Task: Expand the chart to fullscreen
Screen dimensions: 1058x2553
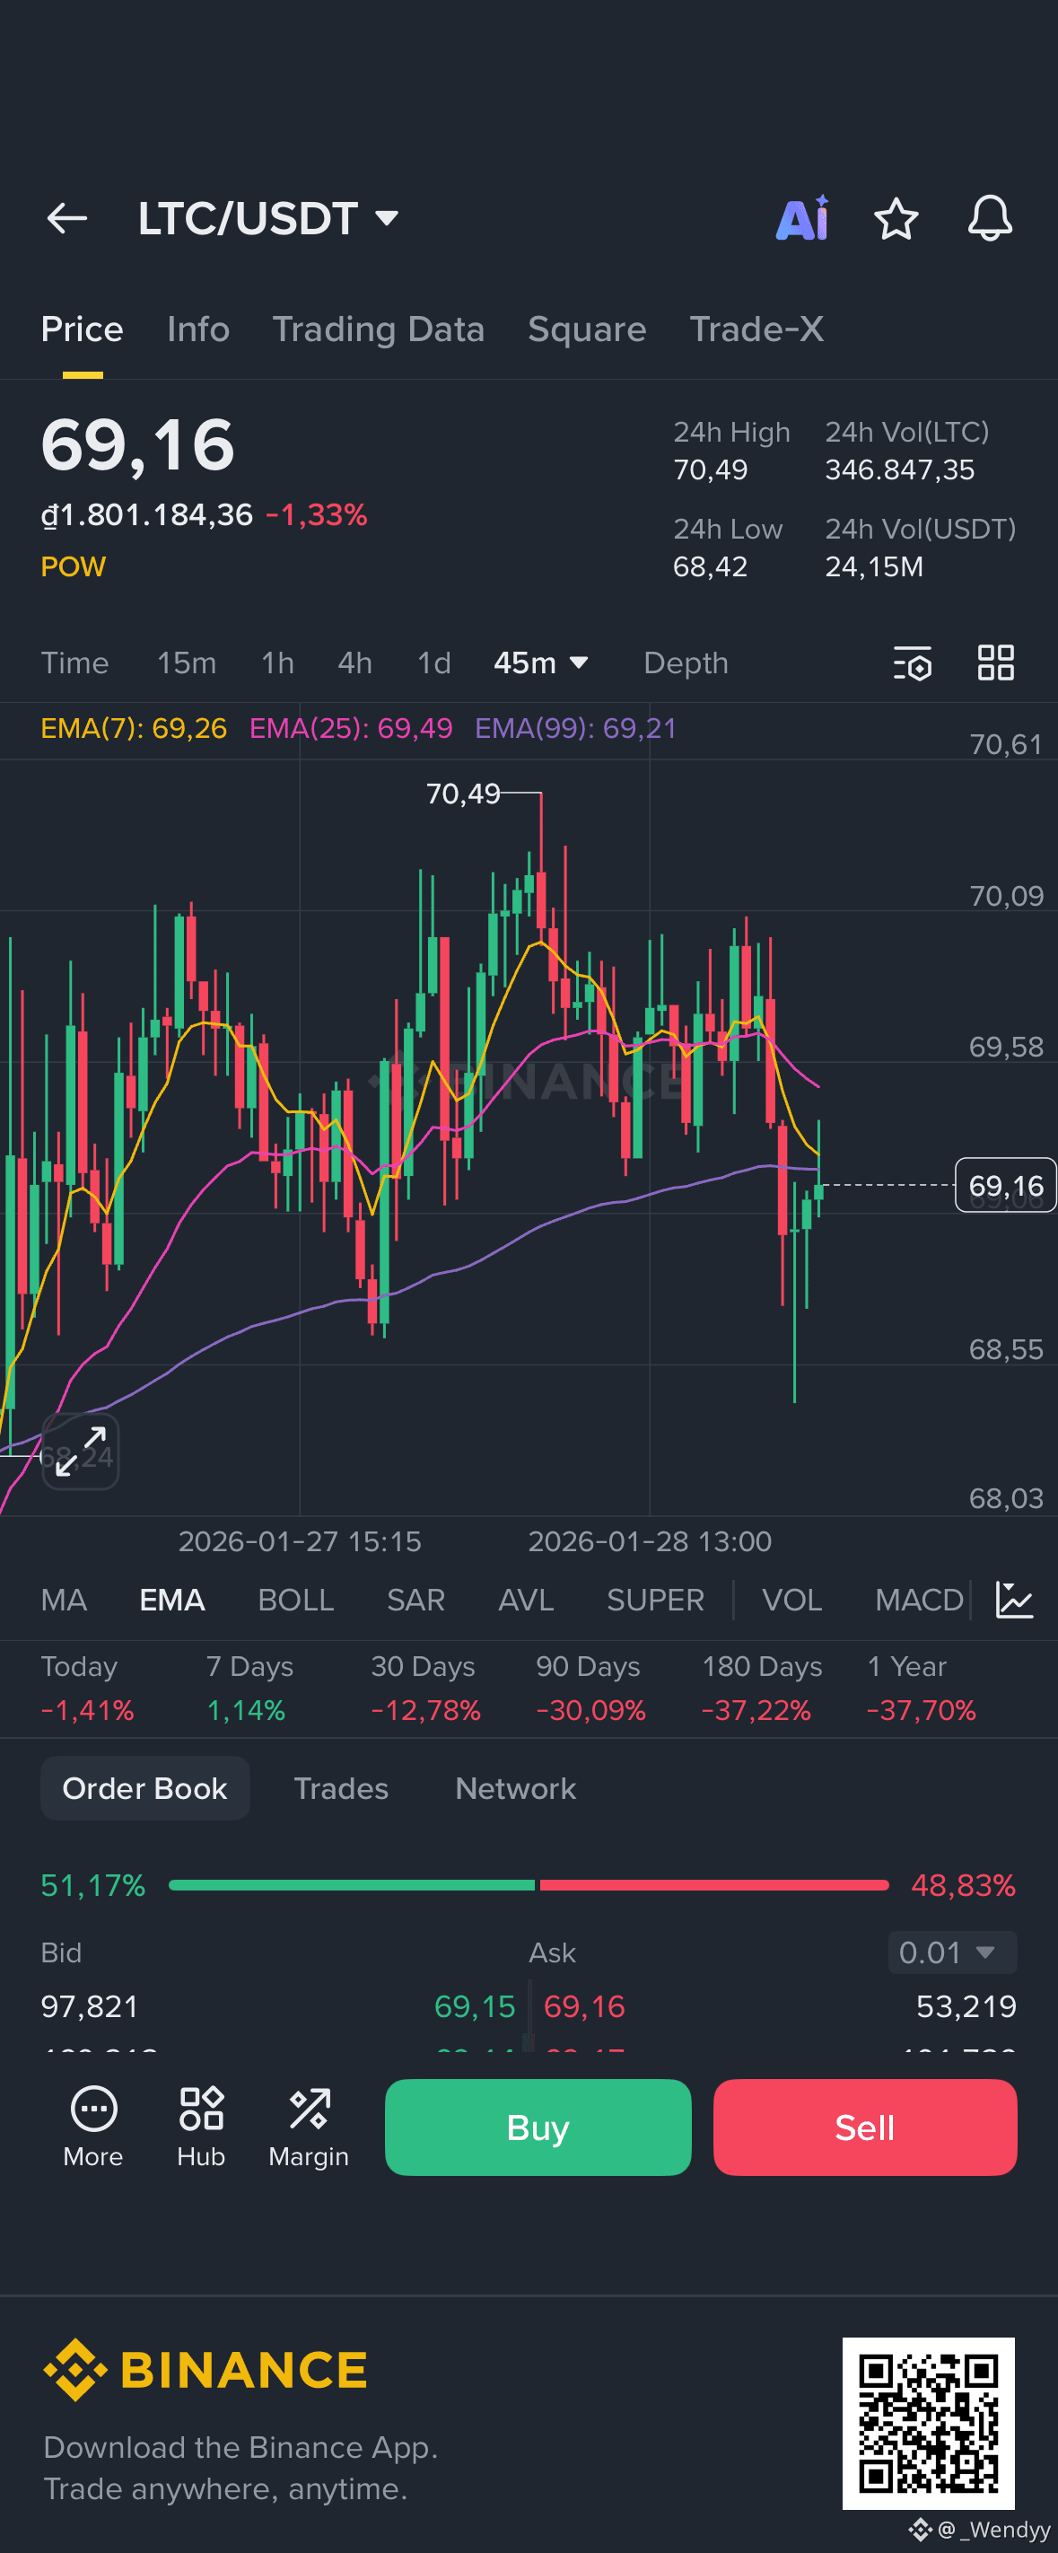Action: [80, 1453]
